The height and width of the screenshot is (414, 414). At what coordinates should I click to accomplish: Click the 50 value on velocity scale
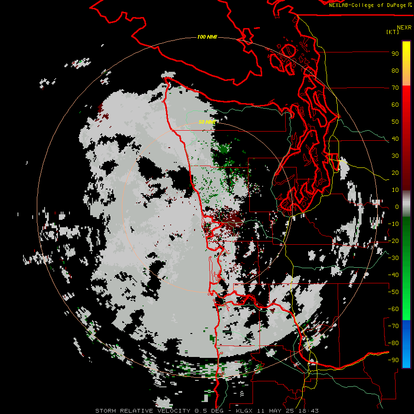[x=395, y=122]
